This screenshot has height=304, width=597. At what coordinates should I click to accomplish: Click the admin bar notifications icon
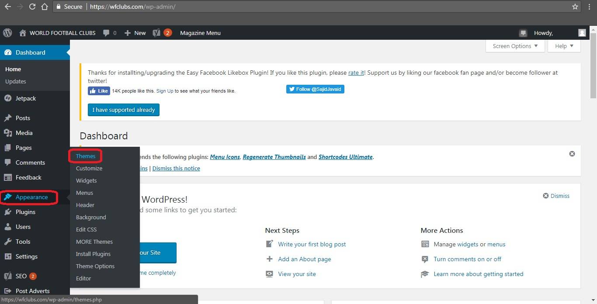point(523,33)
